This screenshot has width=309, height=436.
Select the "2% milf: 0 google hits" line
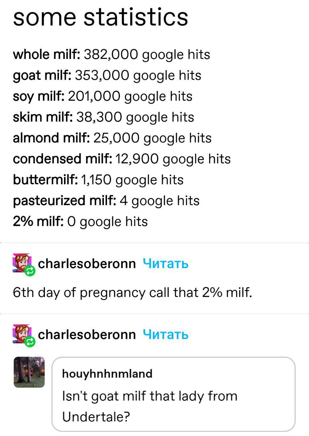point(80,221)
